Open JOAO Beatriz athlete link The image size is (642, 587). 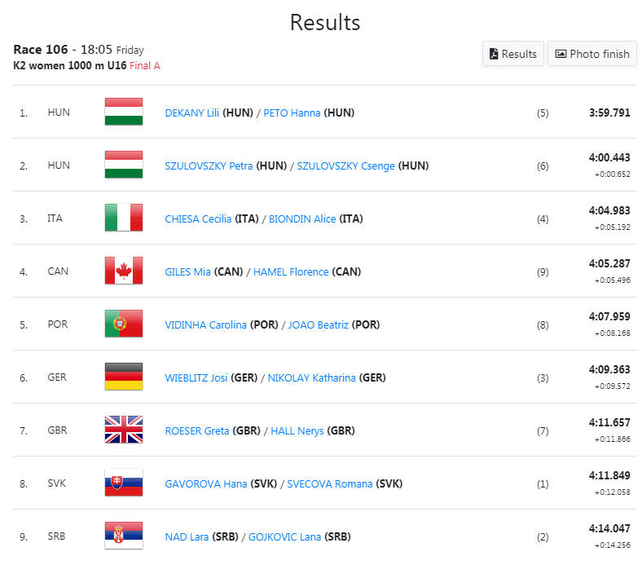coord(319,324)
